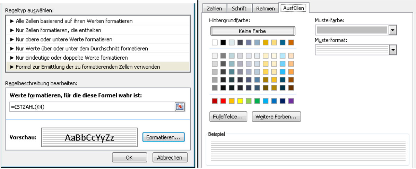The width and height of the screenshot is (416, 169).
Task: Go to the Rahmen tab
Action: (x=265, y=8)
